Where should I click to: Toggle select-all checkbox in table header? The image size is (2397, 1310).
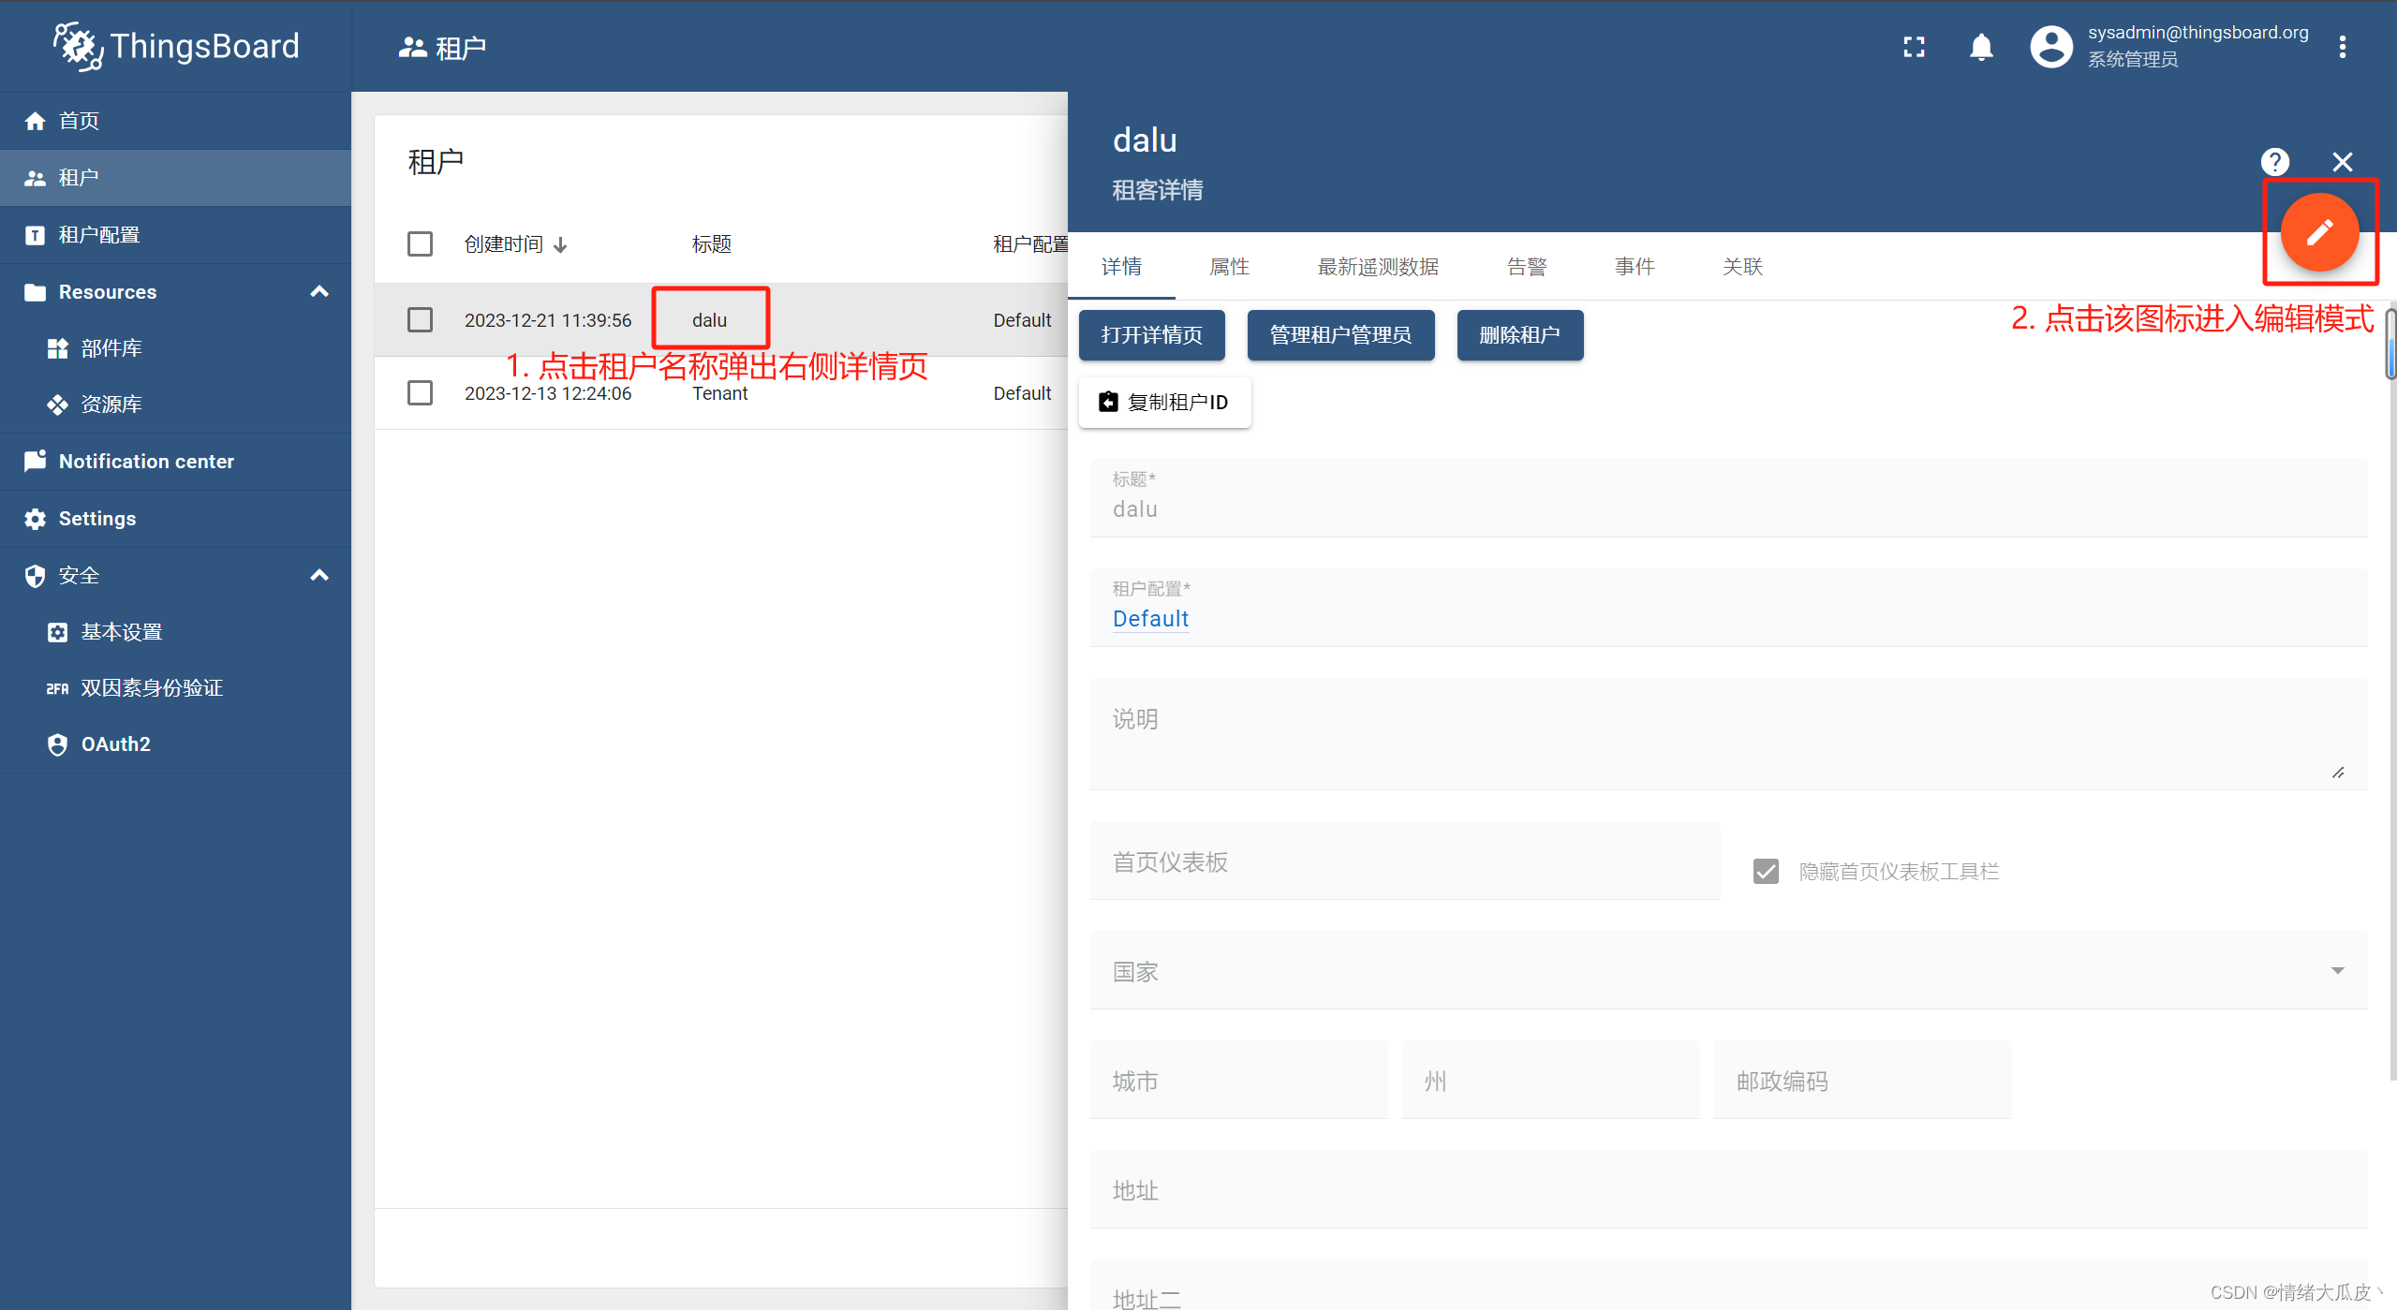pos(420,244)
